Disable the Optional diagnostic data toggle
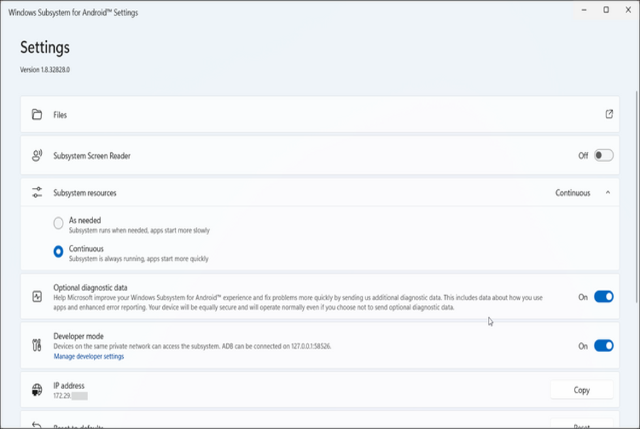This screenshot has height=429, width=640. [604, 297]
